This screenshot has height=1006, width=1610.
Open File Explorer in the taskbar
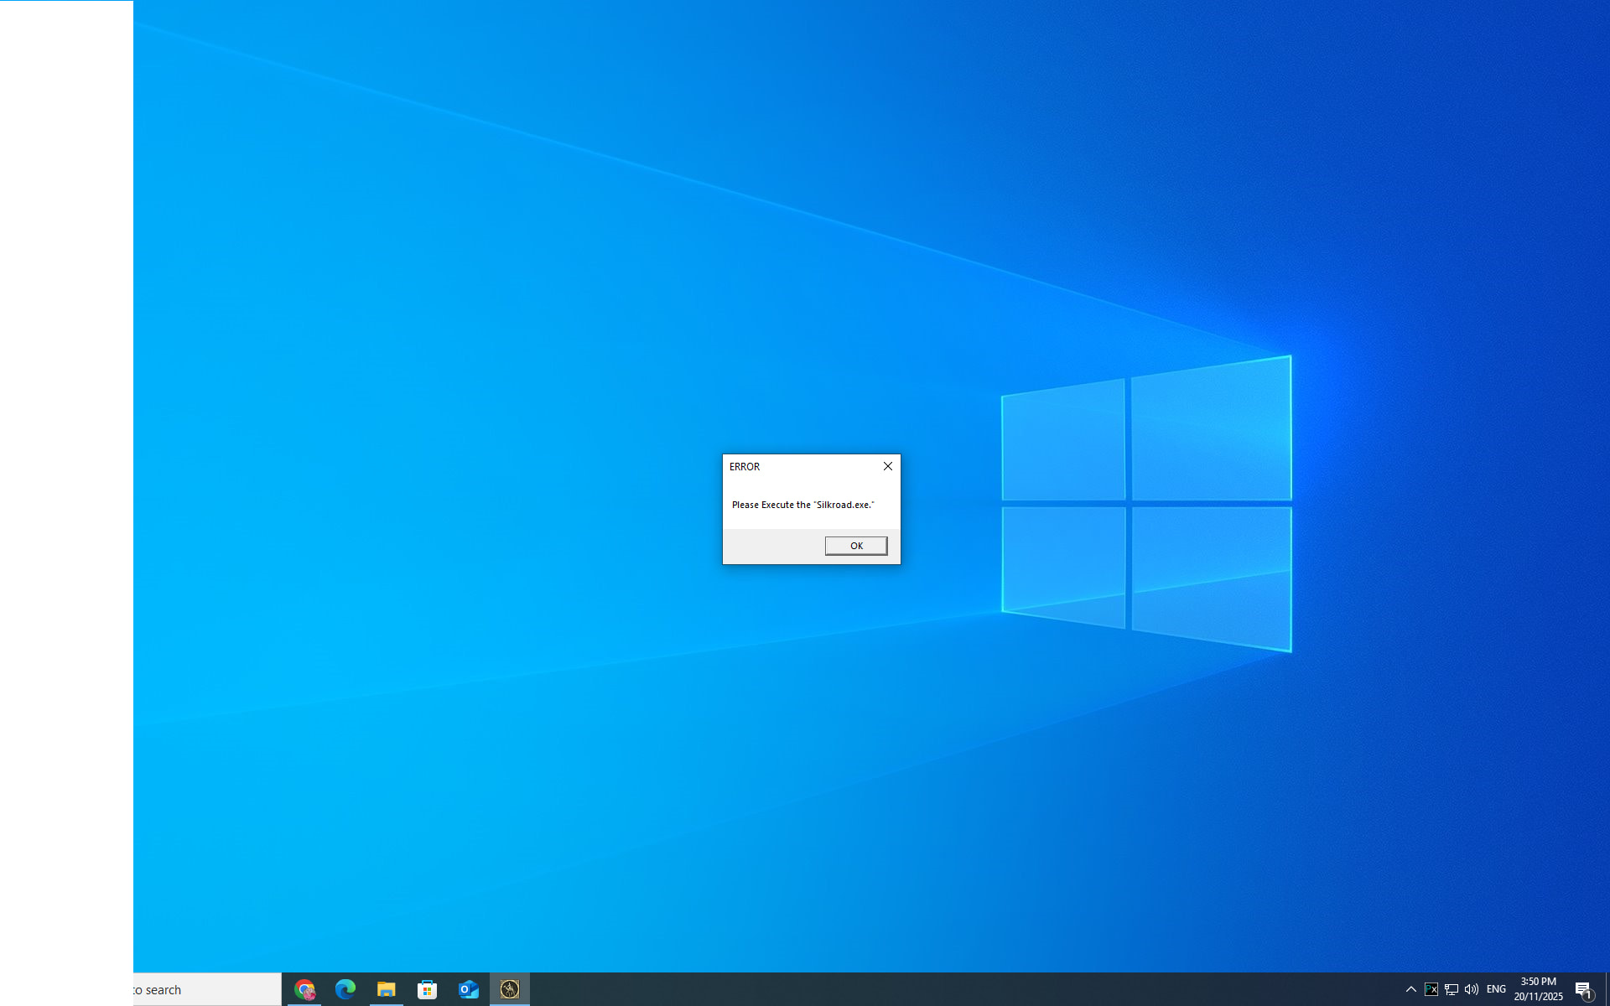coord(386,989)
